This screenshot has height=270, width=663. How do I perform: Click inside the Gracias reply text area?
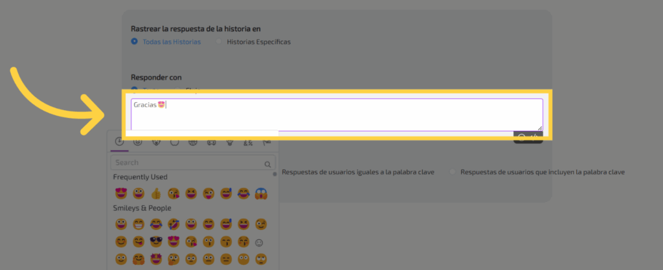pyautogui.click(x=337, y=115)
